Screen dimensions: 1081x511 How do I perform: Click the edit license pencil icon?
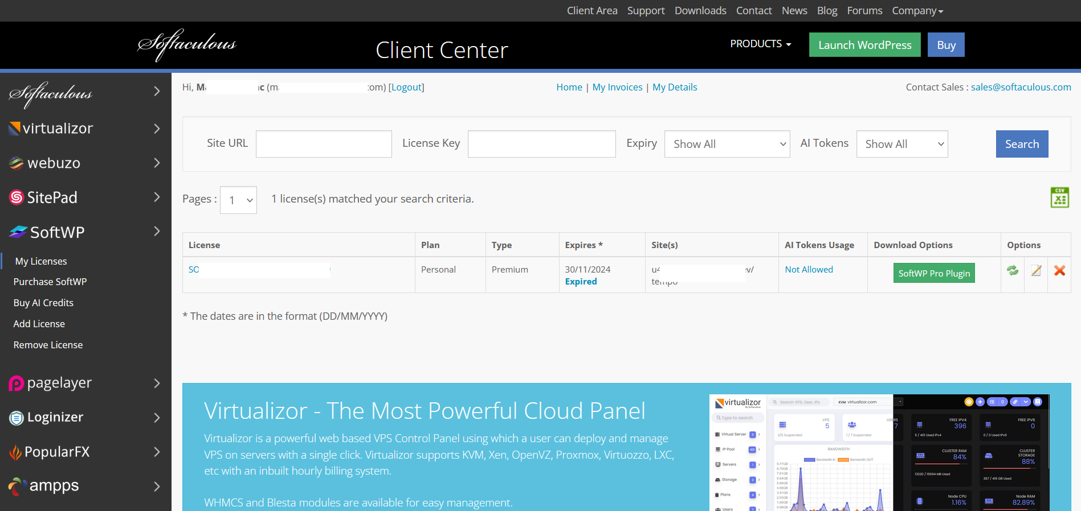pyautogui.click(x=1036, y=271)
